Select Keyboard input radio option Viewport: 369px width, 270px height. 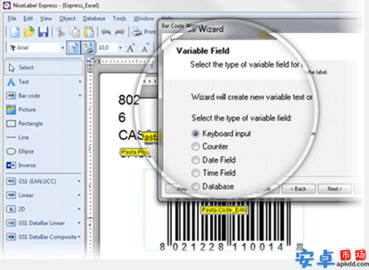[196, 134]
